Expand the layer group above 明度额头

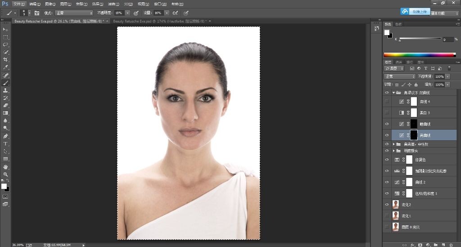[x=393, y=144]
